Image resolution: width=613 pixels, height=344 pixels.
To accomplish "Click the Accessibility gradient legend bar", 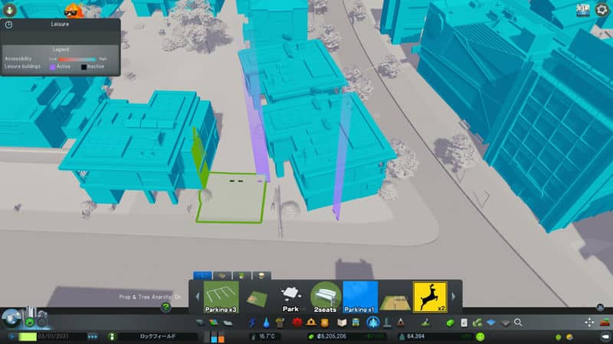I will point(77,59).
